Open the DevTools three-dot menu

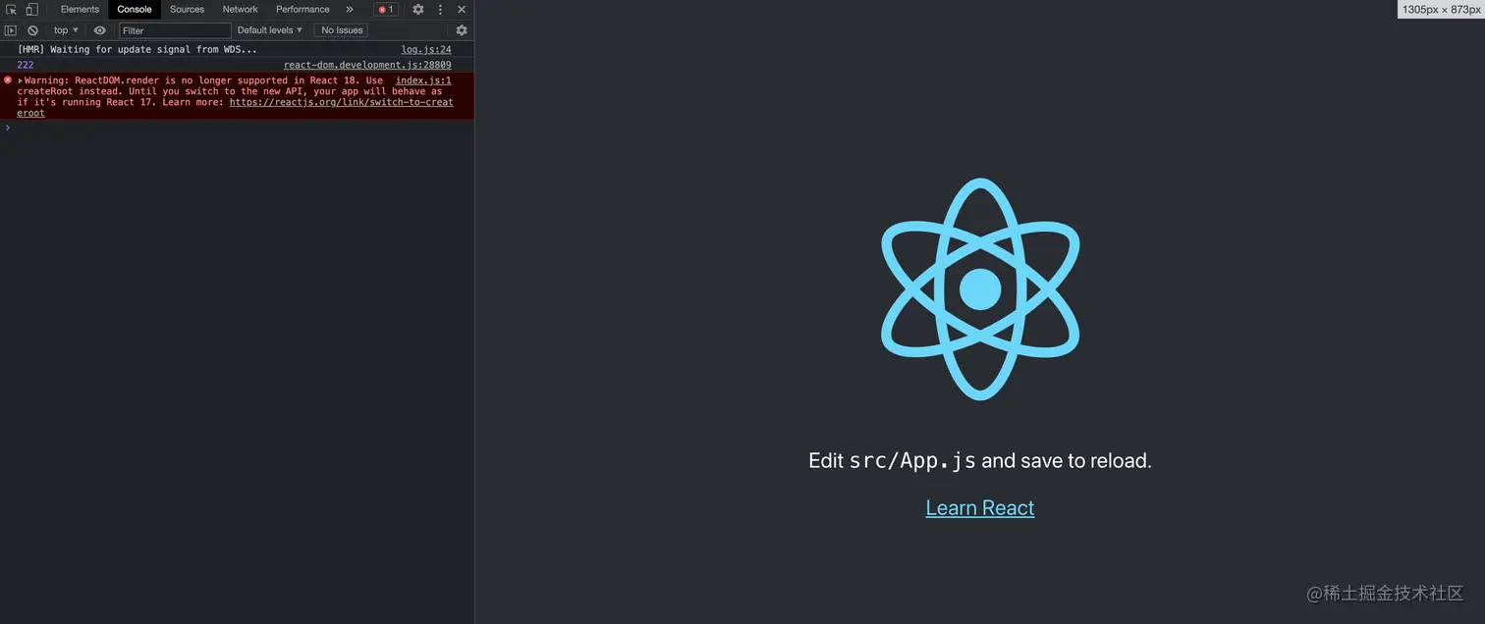point(440,10)
